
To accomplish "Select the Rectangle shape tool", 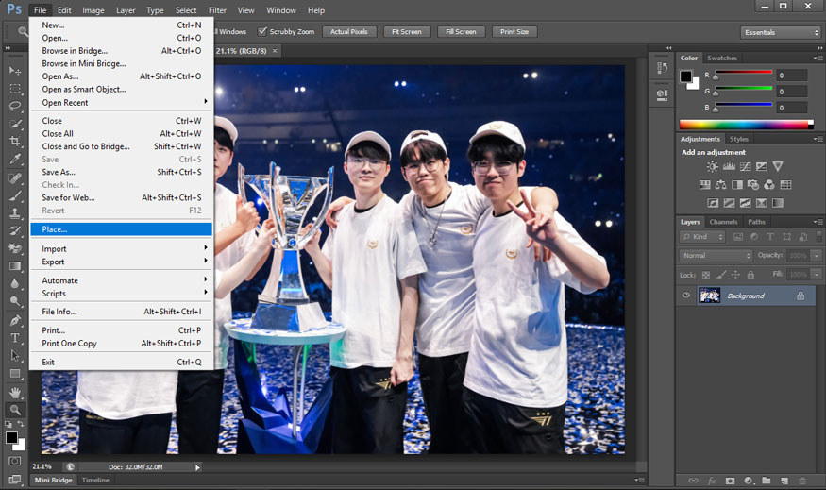I will click(15, 374).
